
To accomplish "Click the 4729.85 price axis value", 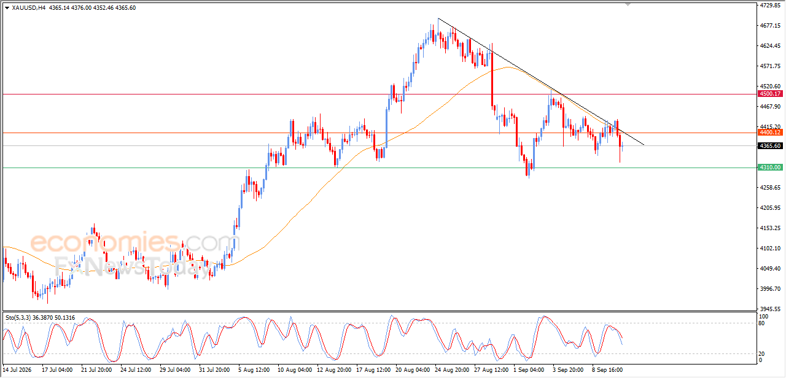I will click(x=769, y=6).
